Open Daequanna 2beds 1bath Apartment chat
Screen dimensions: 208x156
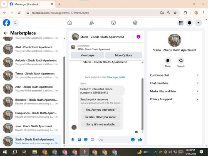pos(32,115)
